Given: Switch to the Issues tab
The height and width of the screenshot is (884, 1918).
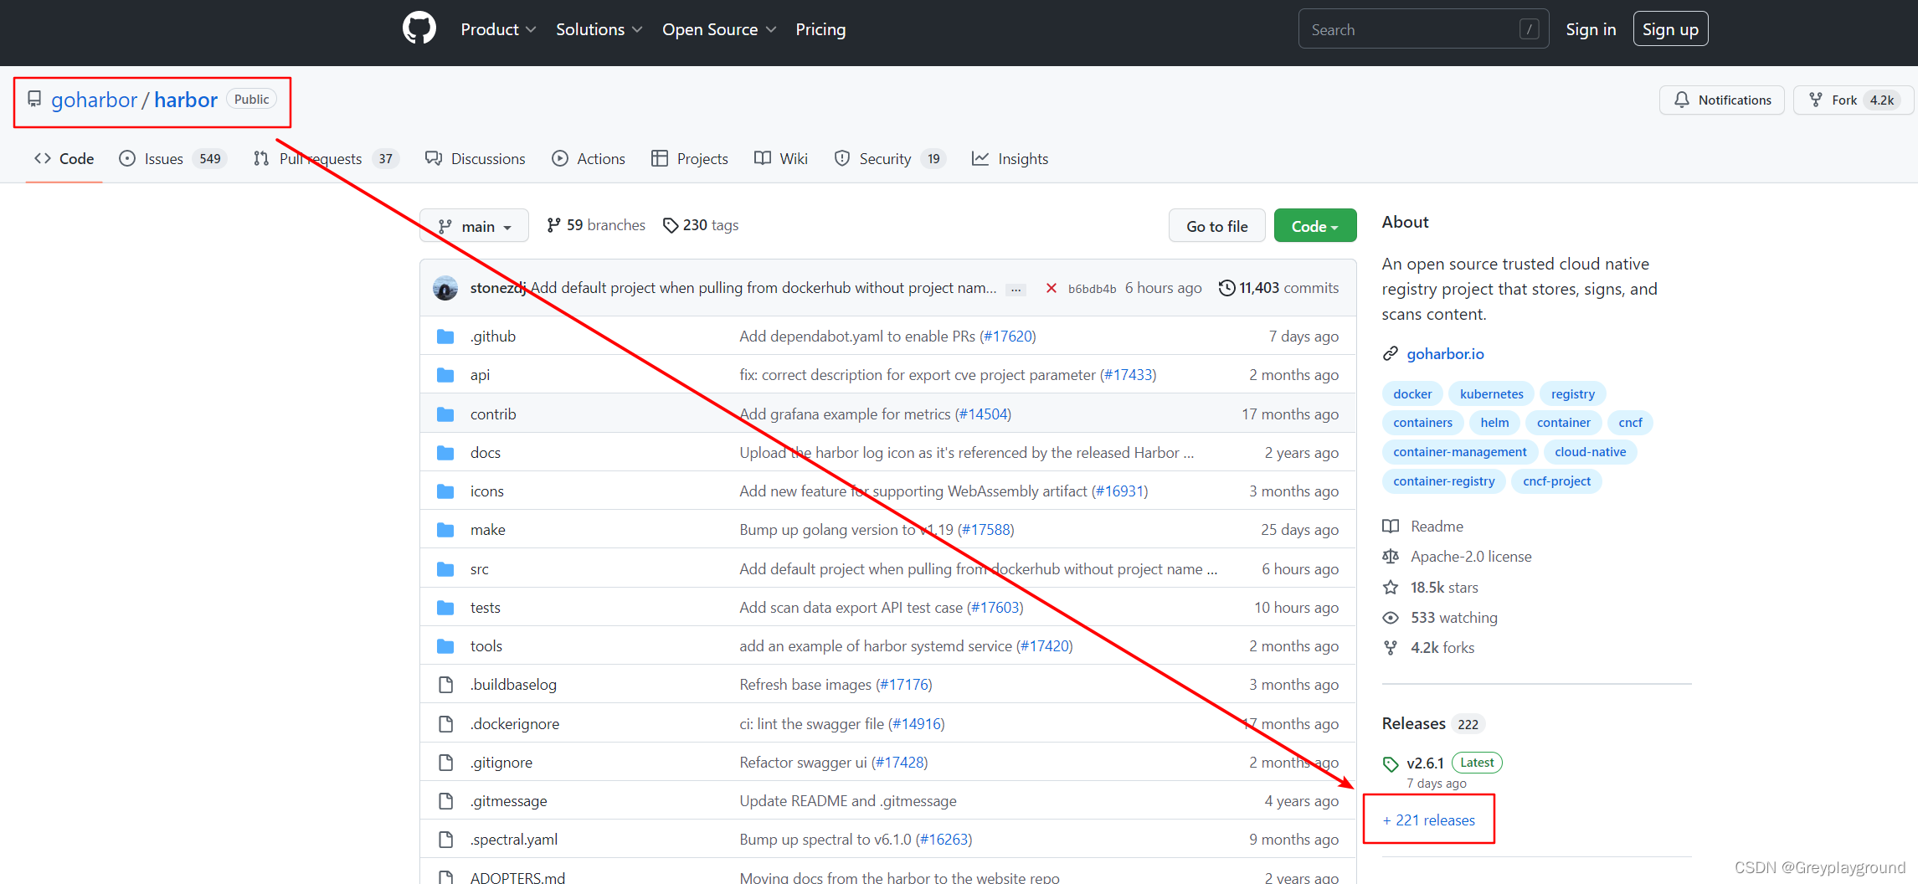Looking at the screenshot, I should click(173, 159).
